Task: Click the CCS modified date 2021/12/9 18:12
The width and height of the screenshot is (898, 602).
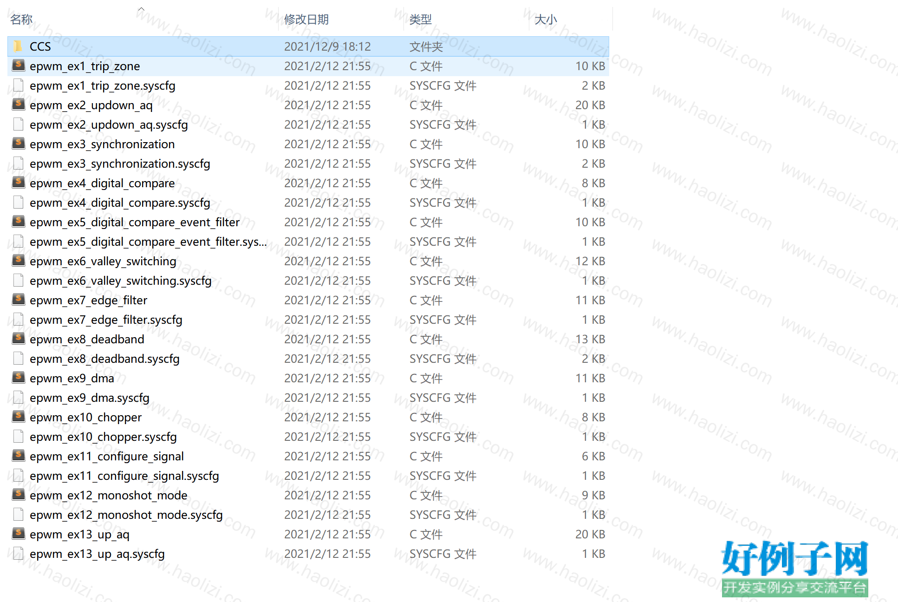Action: pyautogui.click(x=327, y=46)
